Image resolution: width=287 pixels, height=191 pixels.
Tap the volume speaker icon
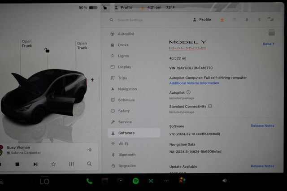pos(225,181)
